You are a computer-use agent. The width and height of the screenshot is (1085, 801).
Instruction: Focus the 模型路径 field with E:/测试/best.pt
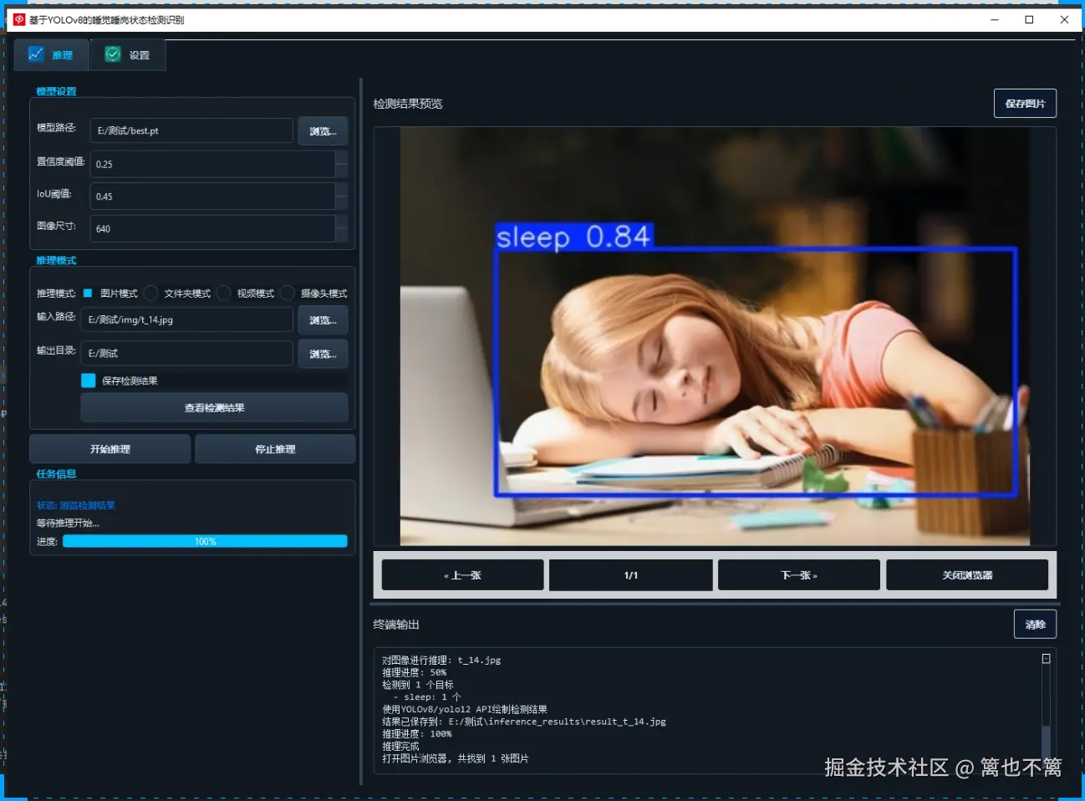tap(191, 130)
